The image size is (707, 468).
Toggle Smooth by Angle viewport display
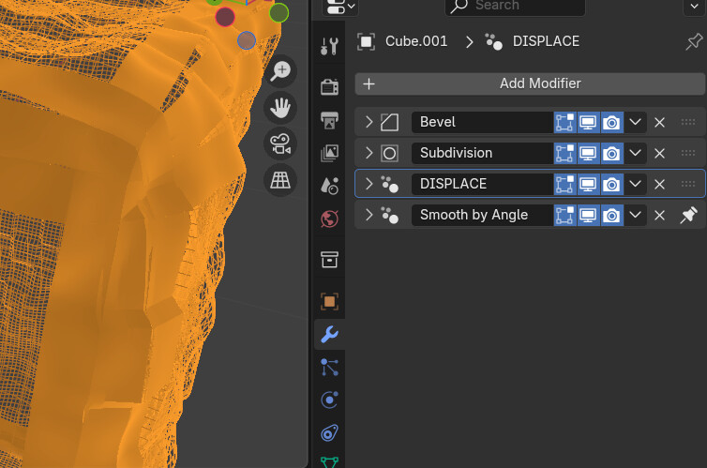pyautogui.click(x=589, y=215)
